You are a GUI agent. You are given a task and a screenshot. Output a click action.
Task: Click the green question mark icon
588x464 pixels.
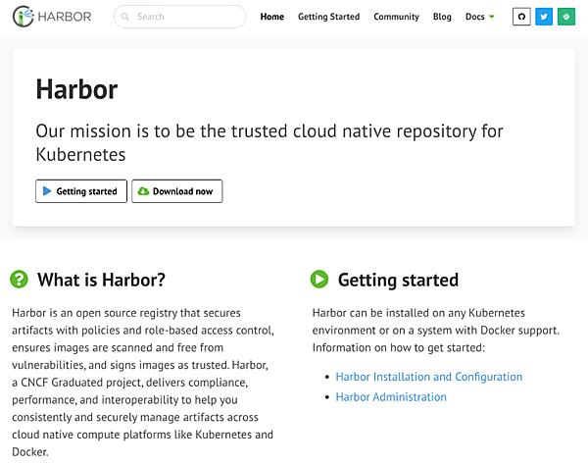20,280
